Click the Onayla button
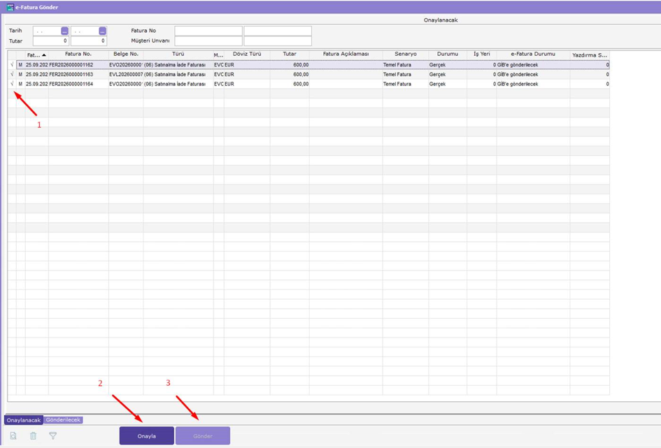The image size is (661, 448). [147, 436]
